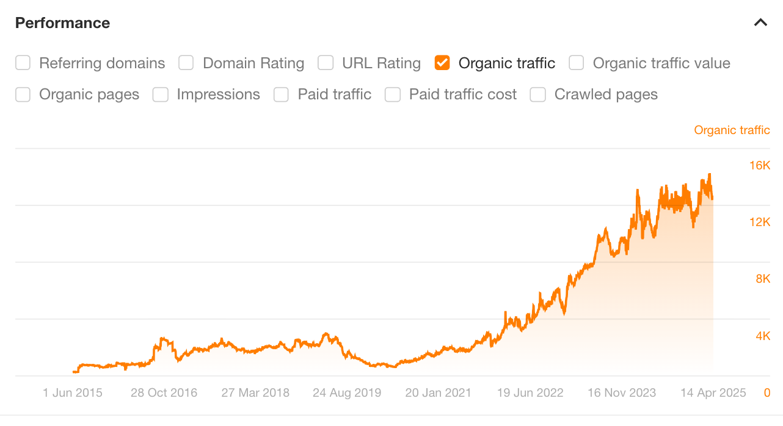Enable the Referring domains checkbox
This screenshot has height=426, width=783.
[23, 63]
